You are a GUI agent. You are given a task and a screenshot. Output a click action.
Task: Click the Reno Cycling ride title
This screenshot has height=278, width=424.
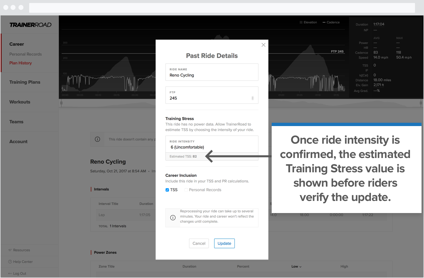(x=108, y=162)
